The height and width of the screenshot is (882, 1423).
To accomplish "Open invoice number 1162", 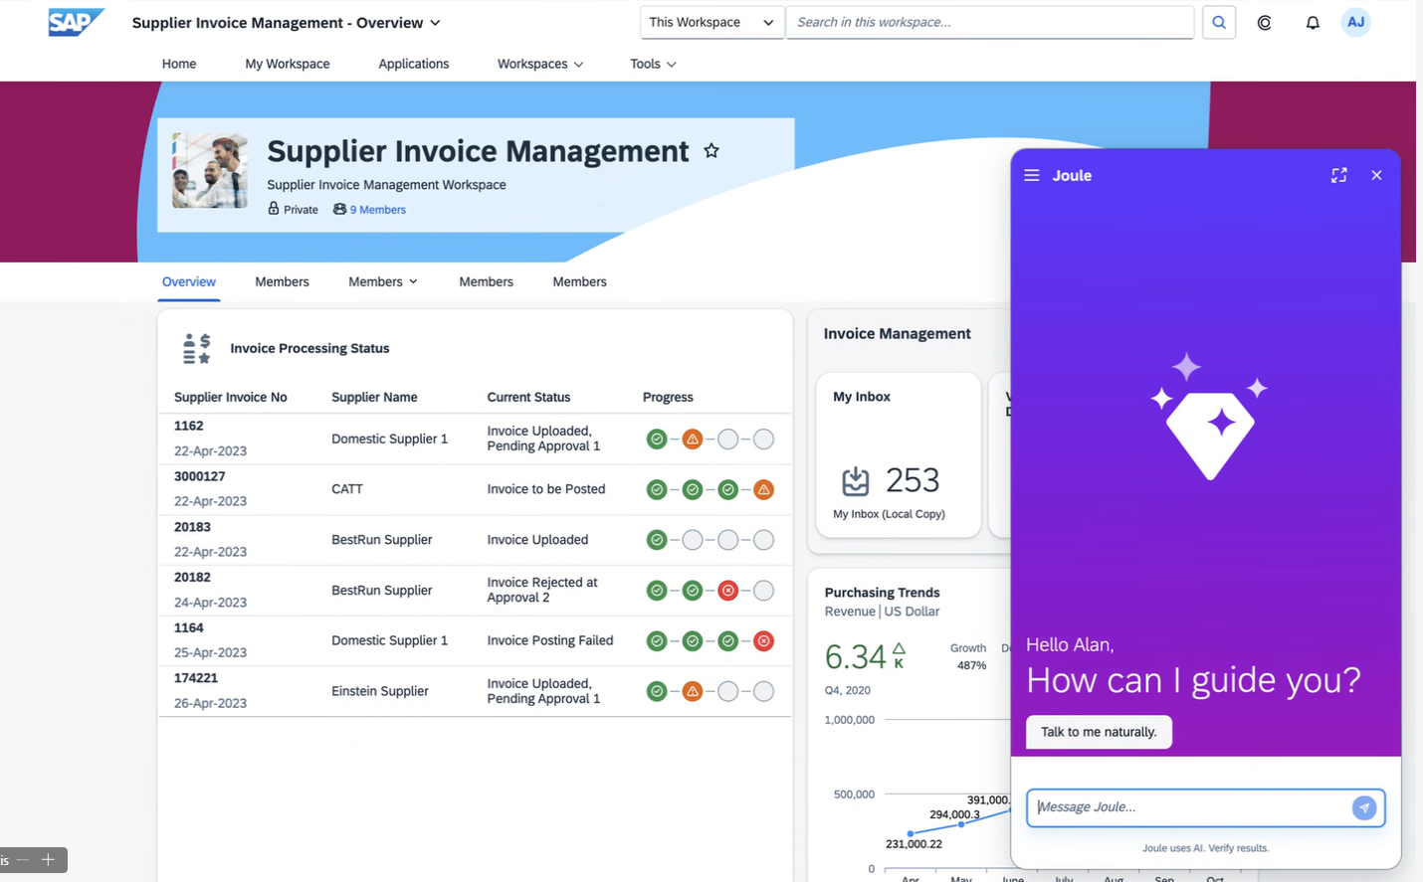I will tap(189, 426).
